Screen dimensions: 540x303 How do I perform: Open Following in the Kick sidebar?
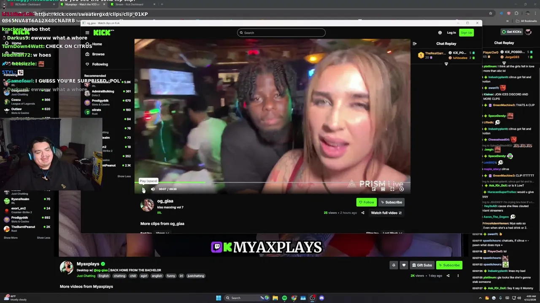coord(97,64)
